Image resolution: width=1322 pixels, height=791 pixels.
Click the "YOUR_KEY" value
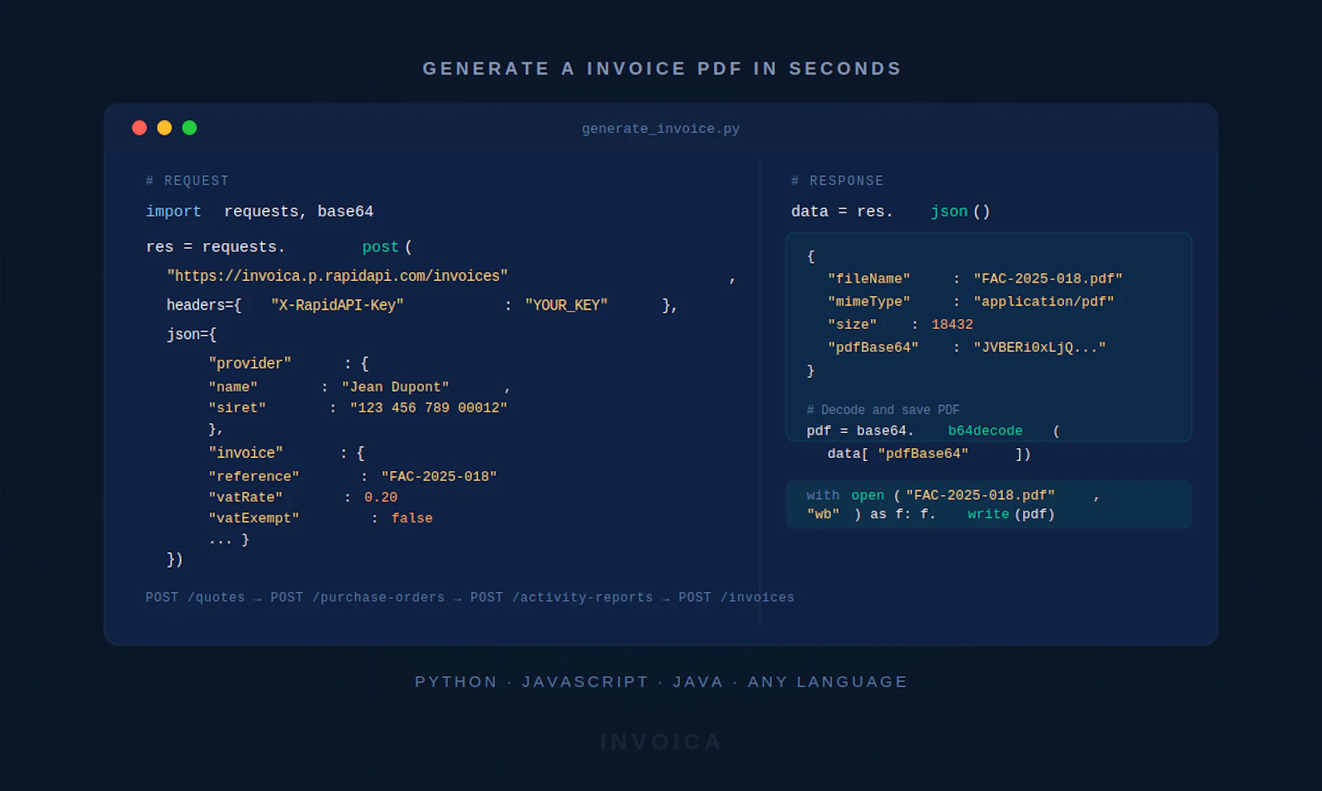point(566,305)
